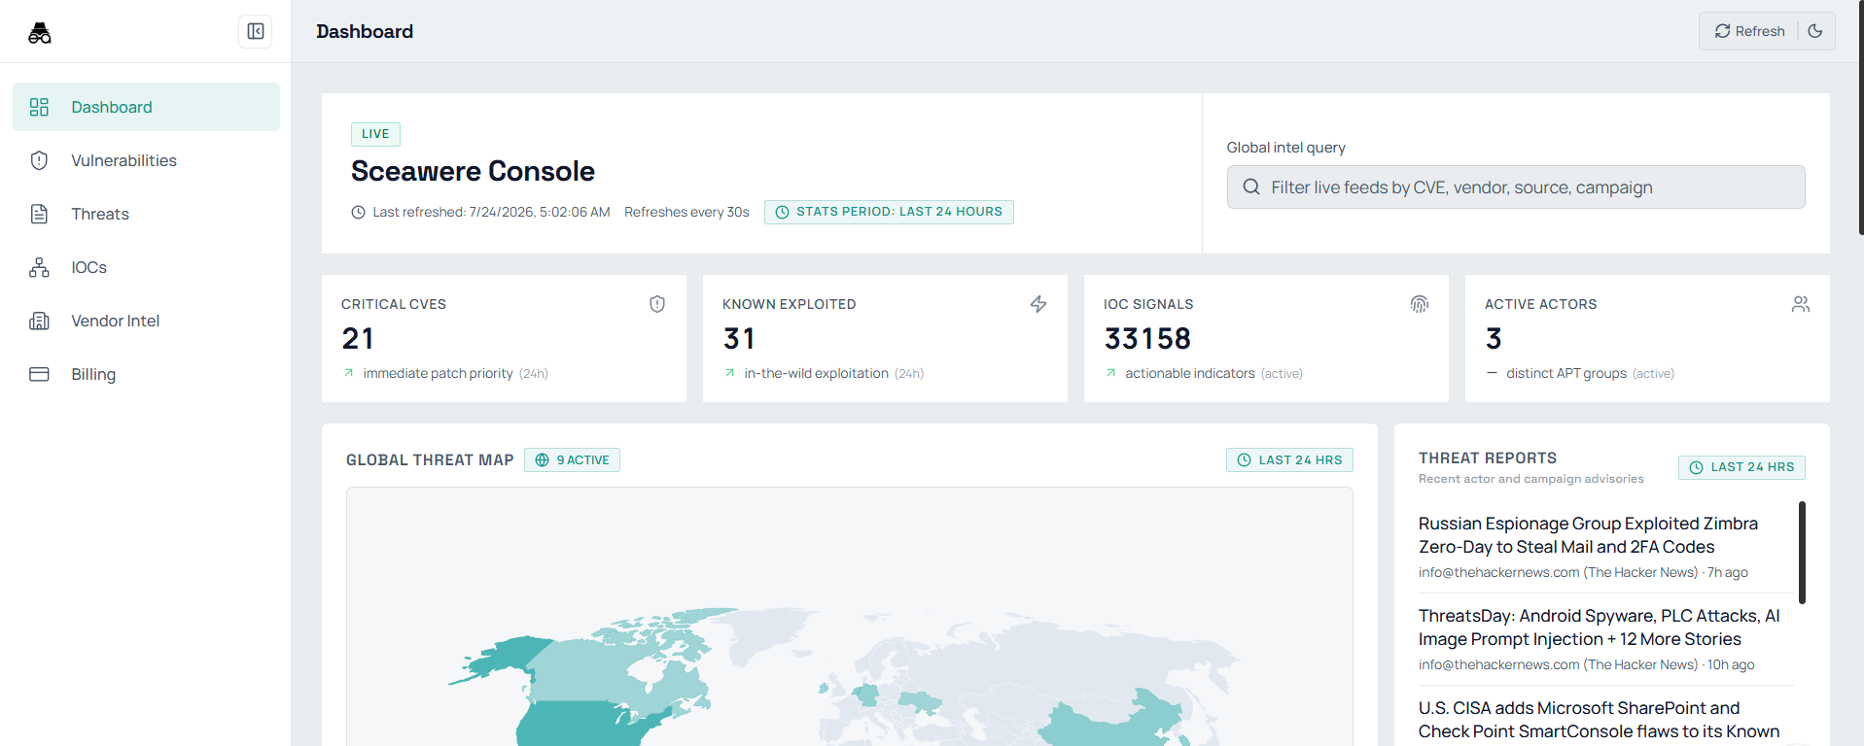
Task: Open the Active Actors count 3
Action: click(x=1494, y=338)
